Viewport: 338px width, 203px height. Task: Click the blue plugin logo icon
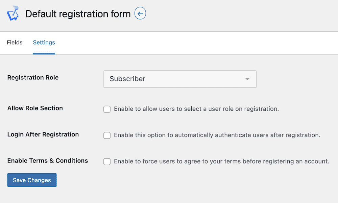pos(13,14)
